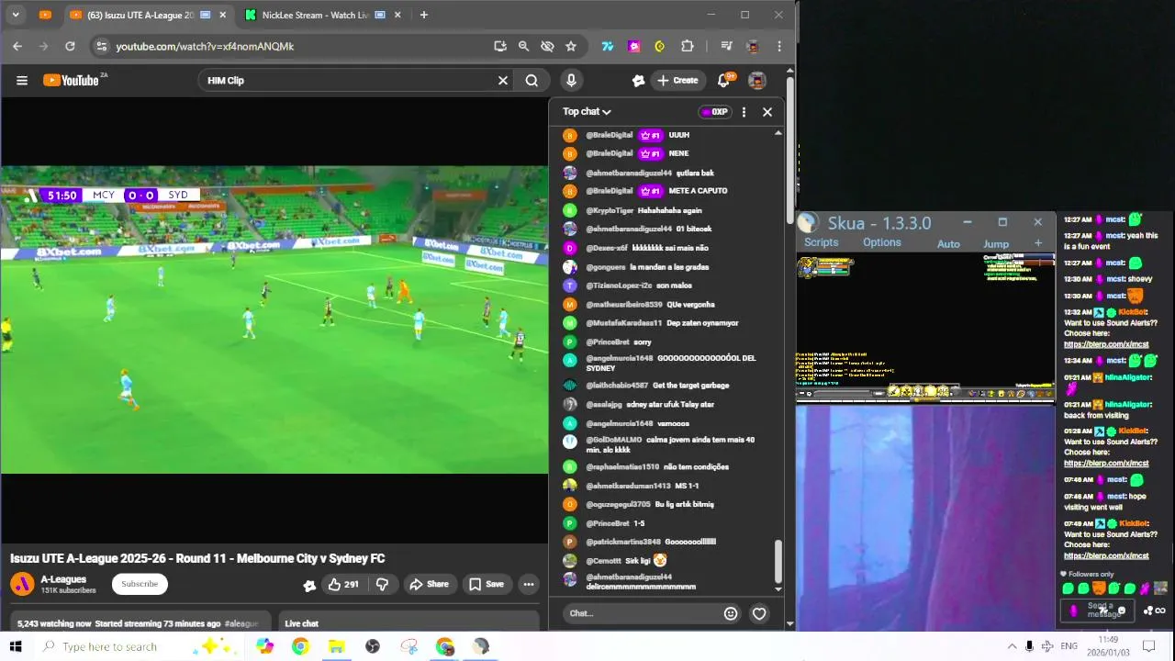The image size is (1175, 661).
Task: Open Scripts menu in Skua window
Action: click(x=821, y=242)
